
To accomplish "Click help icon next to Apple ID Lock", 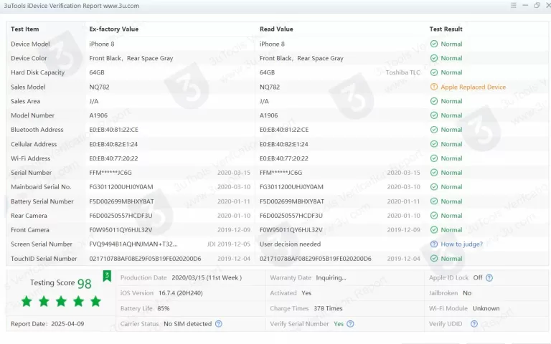I will 489,278.
